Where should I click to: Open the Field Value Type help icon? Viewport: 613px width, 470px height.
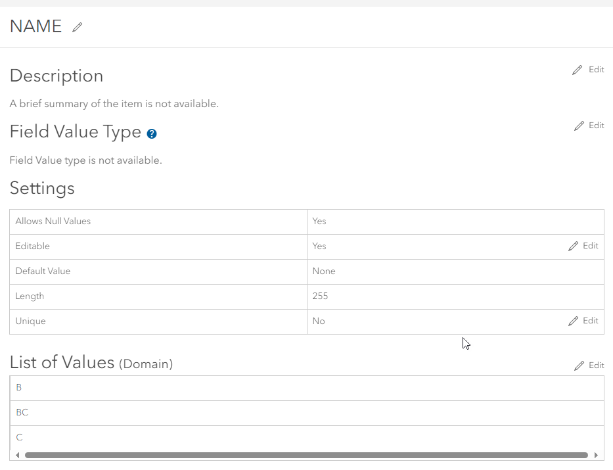tap(151, 133)
